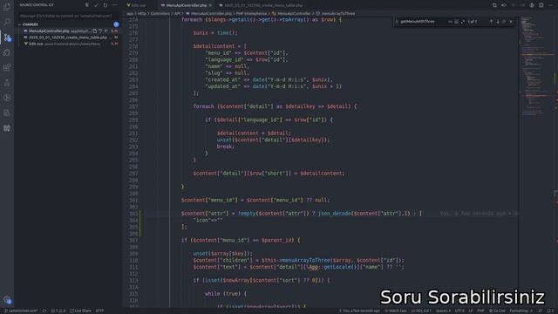
Task: Close the find widget
Action: [511, 22]
